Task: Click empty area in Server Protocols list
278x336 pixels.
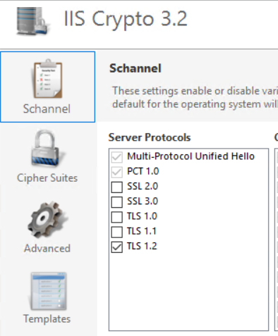Action: pyautogui.click(x=188, y=291)
